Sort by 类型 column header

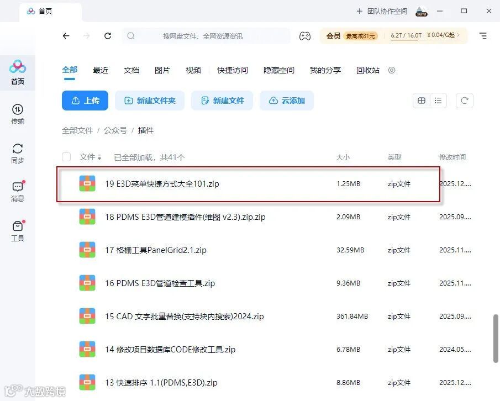pyautogui.click(x=394, y=157)
